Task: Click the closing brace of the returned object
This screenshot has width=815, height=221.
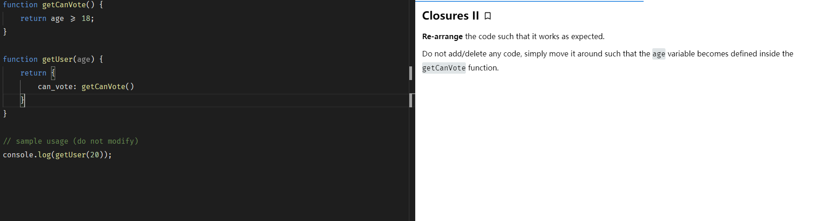Action: [x=23, y=100]
